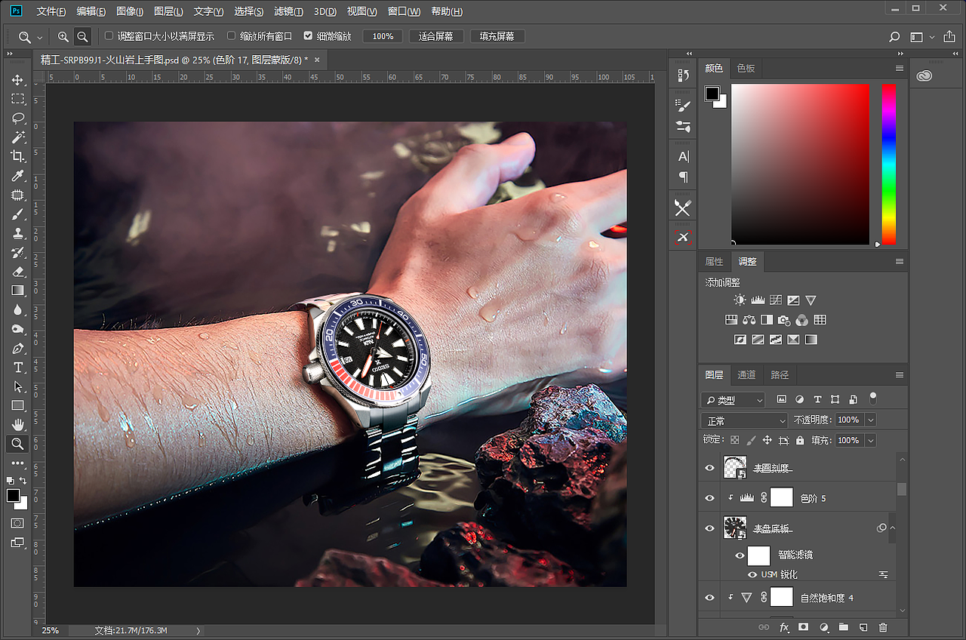Click the color picker gradient field

pos(800,164)
